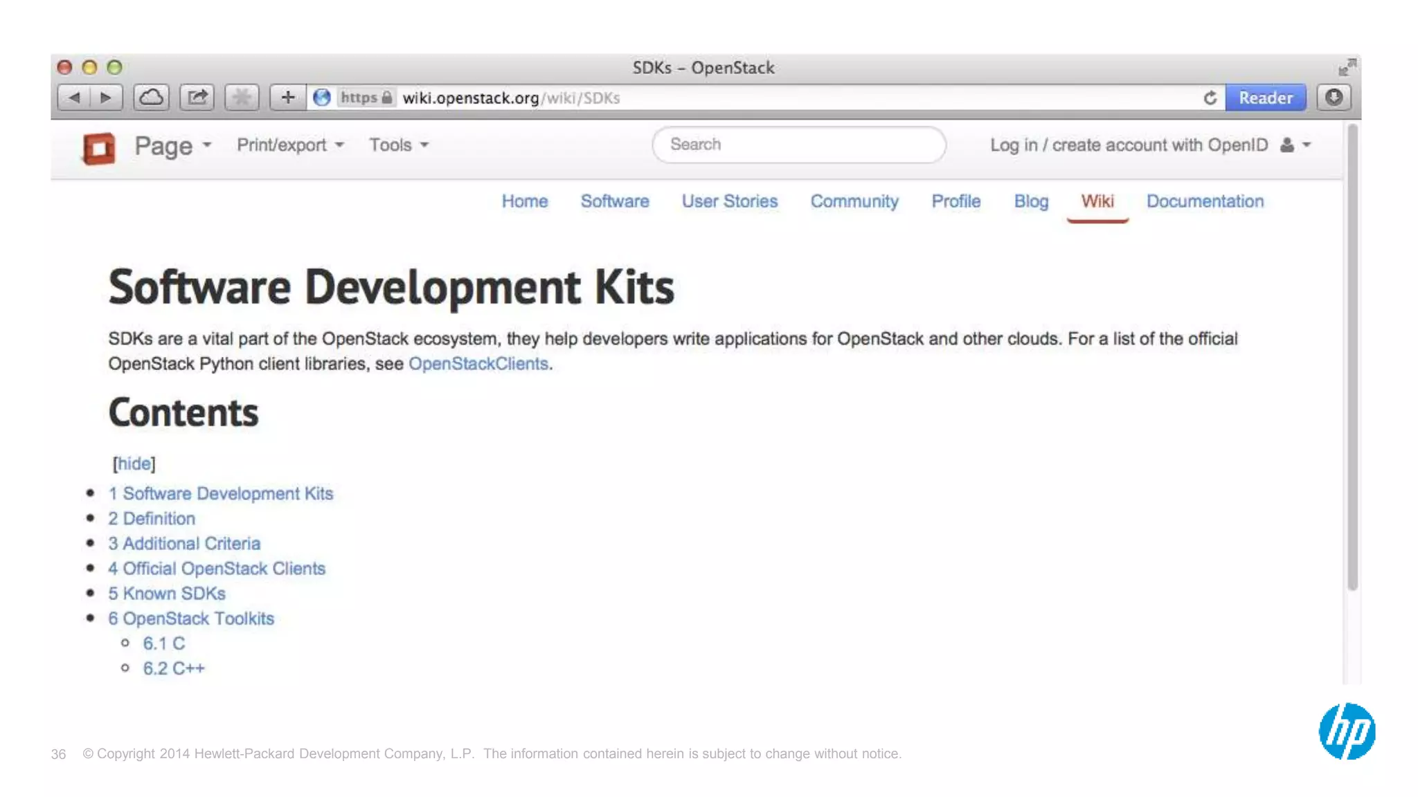Click inside the wiki Search field

pyautogui.click(x=798, y=145)
